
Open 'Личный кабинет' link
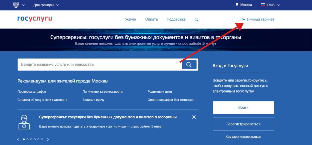[x=261, y=20]
